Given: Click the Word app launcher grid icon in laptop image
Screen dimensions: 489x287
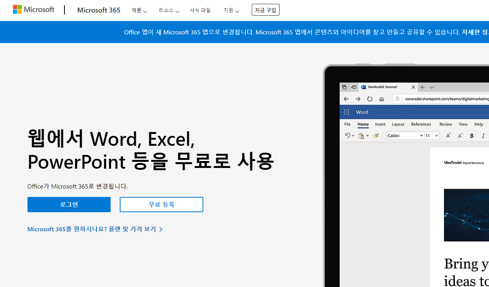Looking at the screenshot, I should 347,112.
